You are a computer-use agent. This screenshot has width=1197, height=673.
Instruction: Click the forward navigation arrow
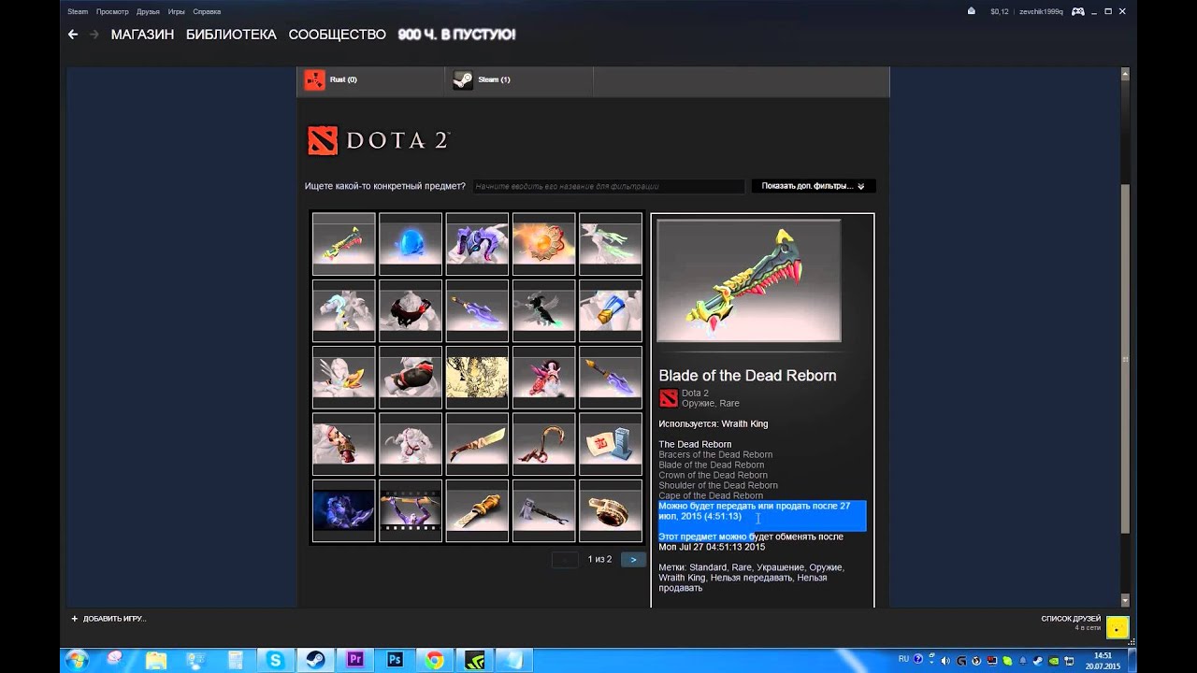click(94, 35)
